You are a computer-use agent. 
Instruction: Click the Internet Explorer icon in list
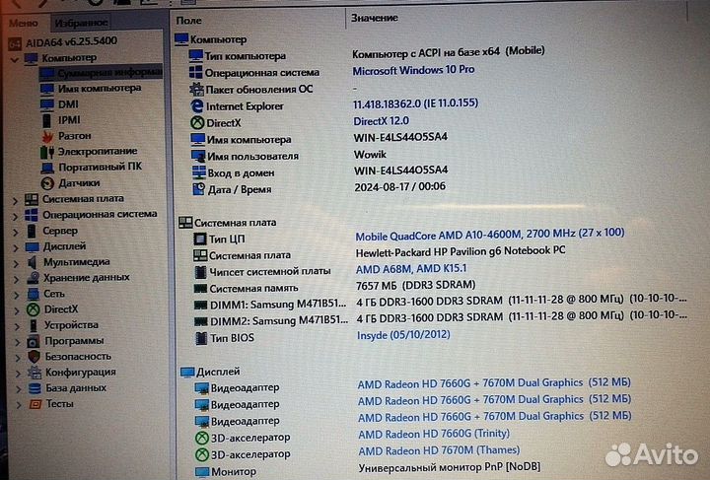click(197, 105)
